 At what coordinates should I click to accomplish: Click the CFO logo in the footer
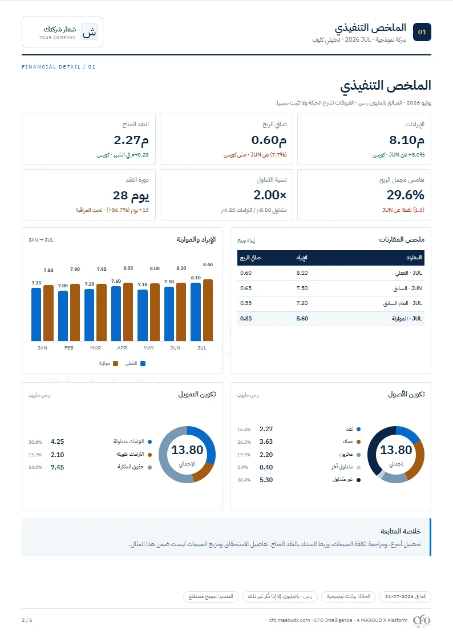(x=422, y=620)
